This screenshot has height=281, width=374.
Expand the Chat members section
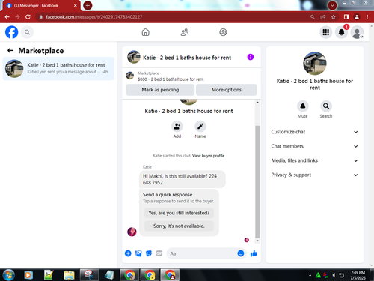pos(314,146)
